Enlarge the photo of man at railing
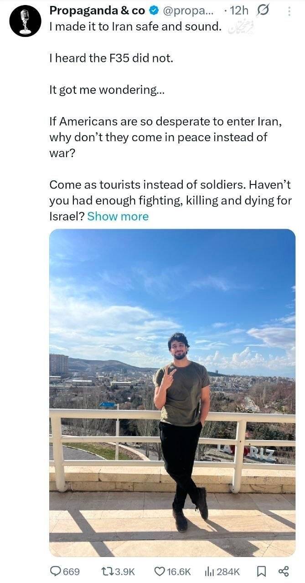This screenshot has width=305, height=583. click(172, 392)
